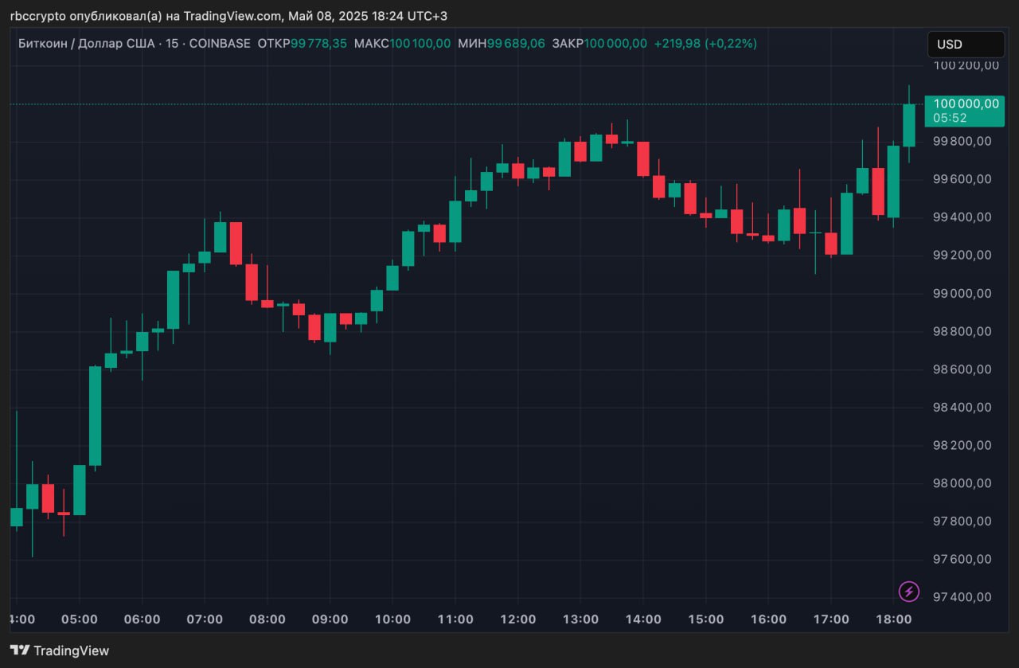Select the ОТКР open value 99 778,35

coord(318,44)
